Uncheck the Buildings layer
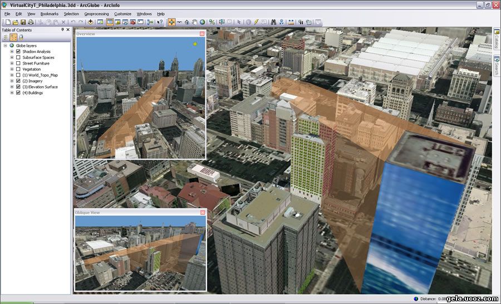The width and height of the screenshot is (501, 304). pyautogui.click(x=18, y=92)
